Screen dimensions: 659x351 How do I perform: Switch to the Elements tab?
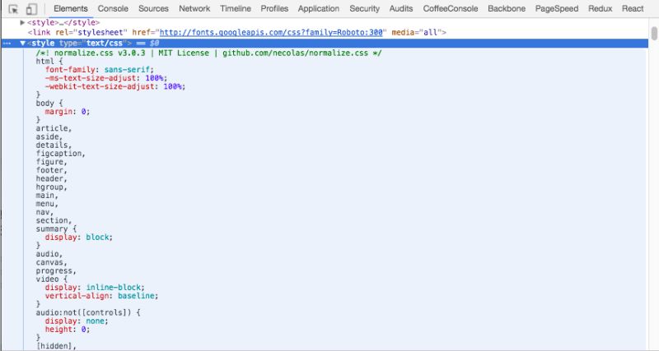pyautogui.click(x=71, y=8)
